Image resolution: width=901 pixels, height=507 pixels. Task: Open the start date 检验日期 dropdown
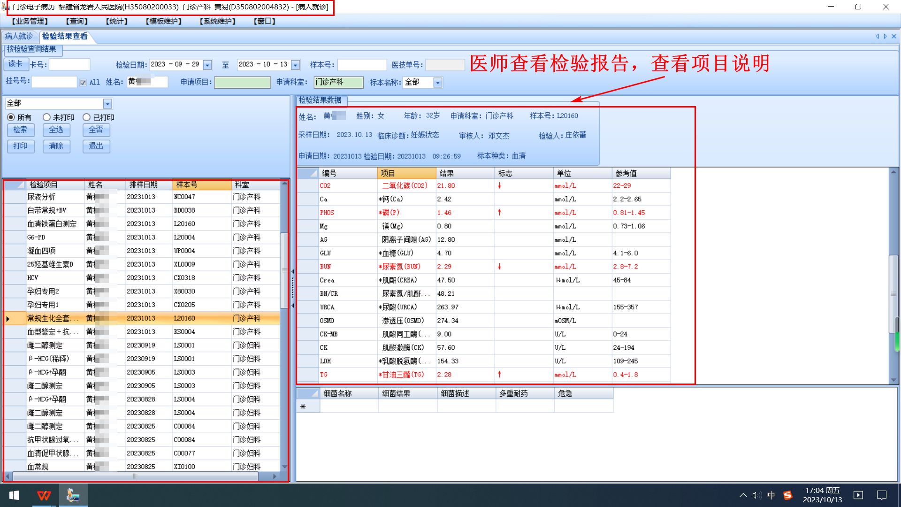click(207, 65)
